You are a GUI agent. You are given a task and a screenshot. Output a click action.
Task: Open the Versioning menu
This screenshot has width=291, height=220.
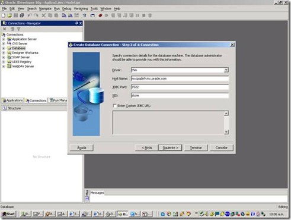81,8
